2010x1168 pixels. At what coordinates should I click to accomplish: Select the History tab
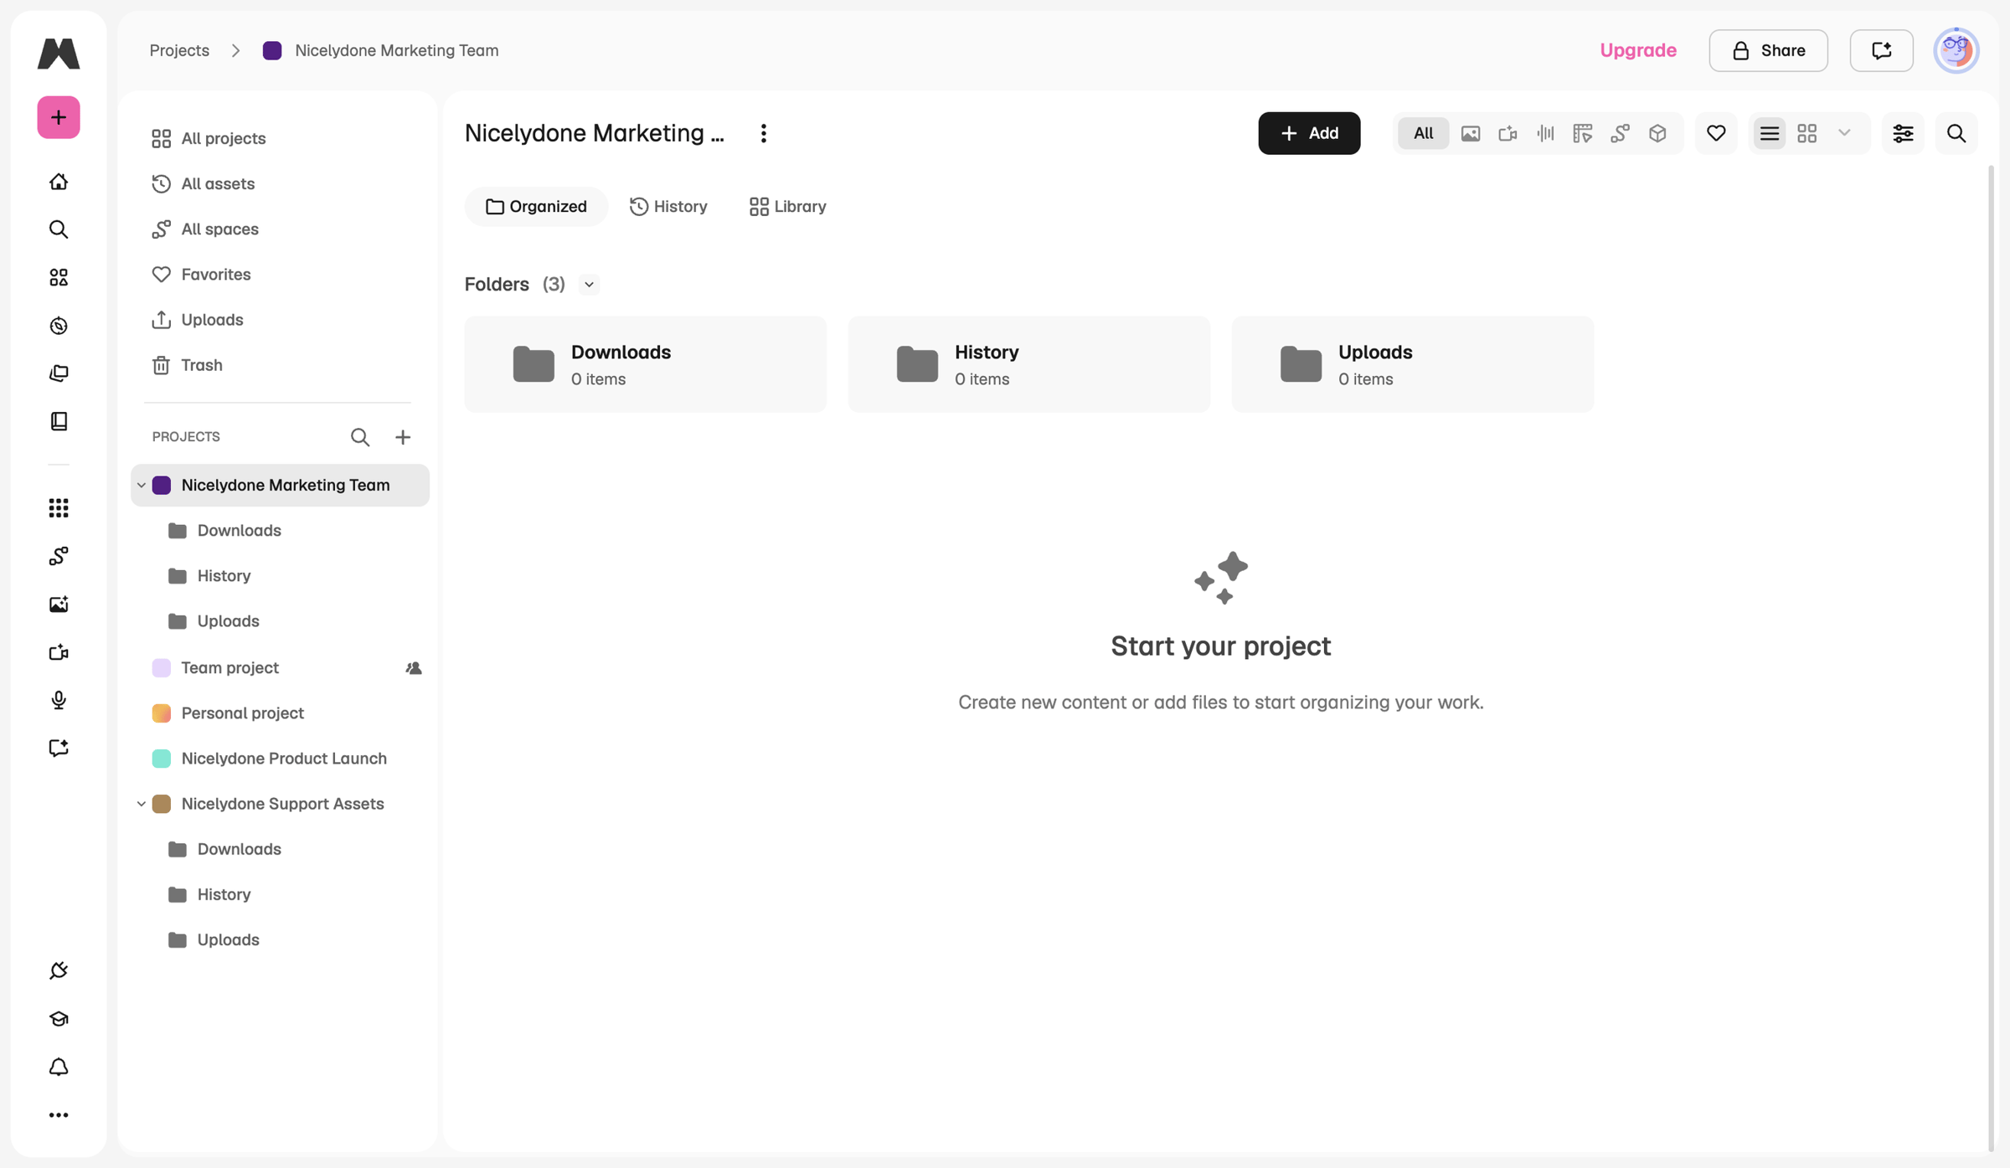tap(668, 207)
